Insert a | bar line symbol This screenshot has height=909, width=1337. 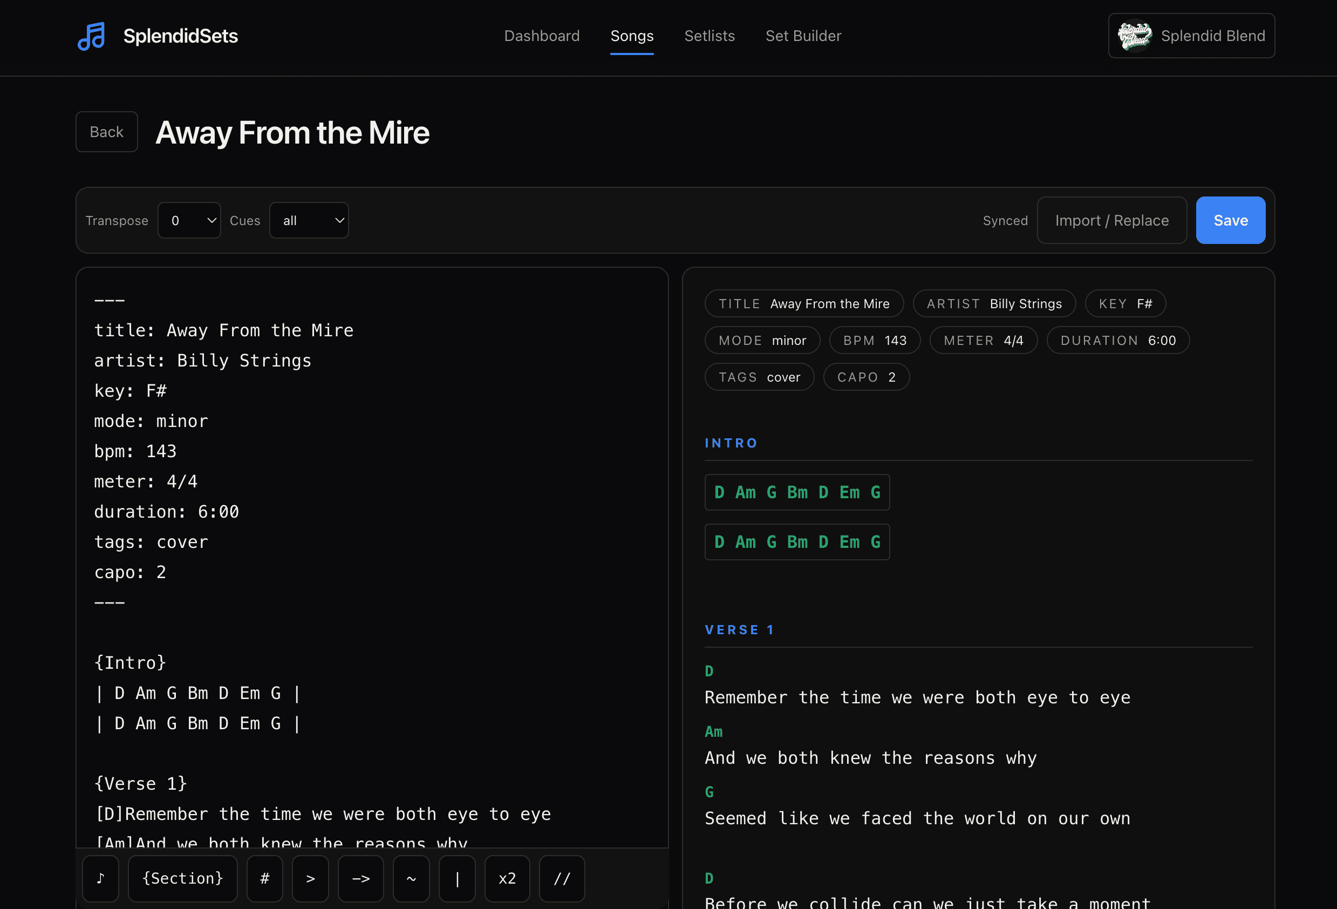click(x=458, y=878)
